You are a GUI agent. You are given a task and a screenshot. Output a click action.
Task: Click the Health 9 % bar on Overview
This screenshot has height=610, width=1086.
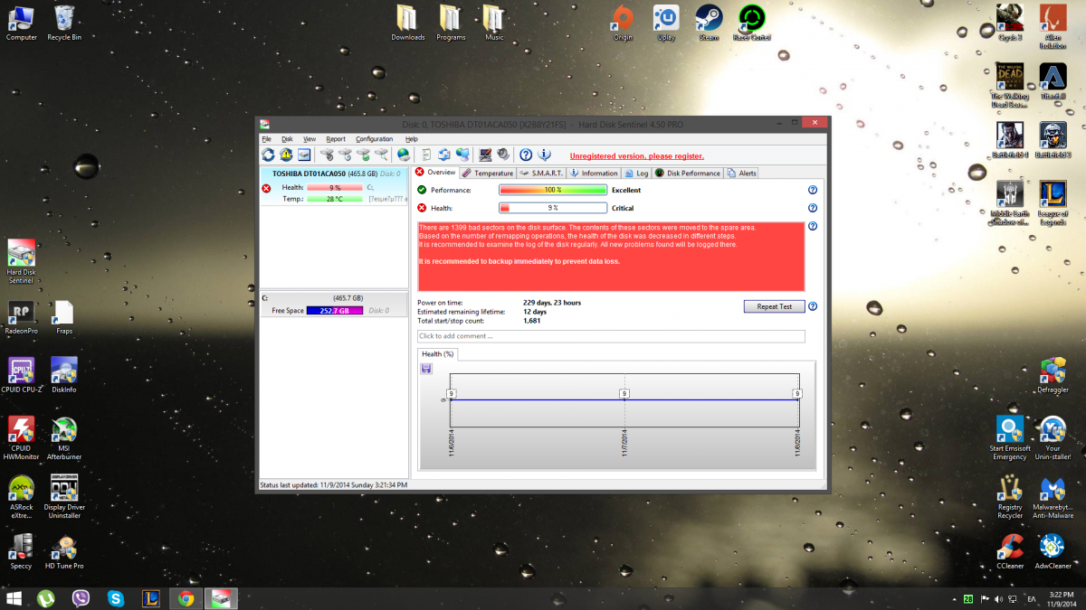553,208
